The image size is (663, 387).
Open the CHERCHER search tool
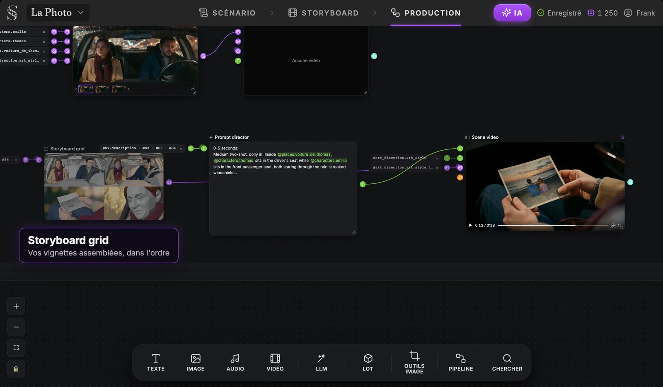507,363
